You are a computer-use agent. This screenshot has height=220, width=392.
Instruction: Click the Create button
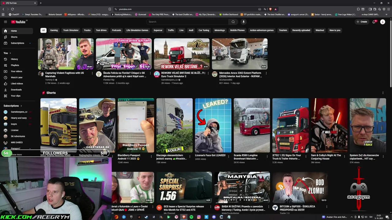pyautogui.click(x=362, y=22)
